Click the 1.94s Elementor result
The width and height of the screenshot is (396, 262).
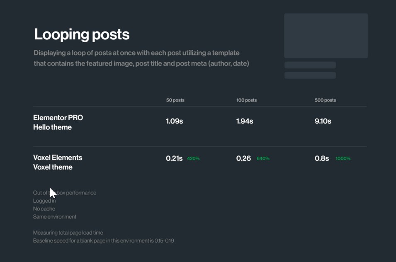pyautogui.click(x=245, y=121)
